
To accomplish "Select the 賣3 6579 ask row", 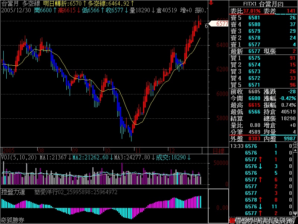I will click(x=263, y=31).
